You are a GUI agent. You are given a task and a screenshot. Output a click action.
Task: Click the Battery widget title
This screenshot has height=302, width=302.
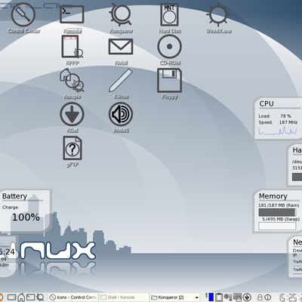(14, 196)
